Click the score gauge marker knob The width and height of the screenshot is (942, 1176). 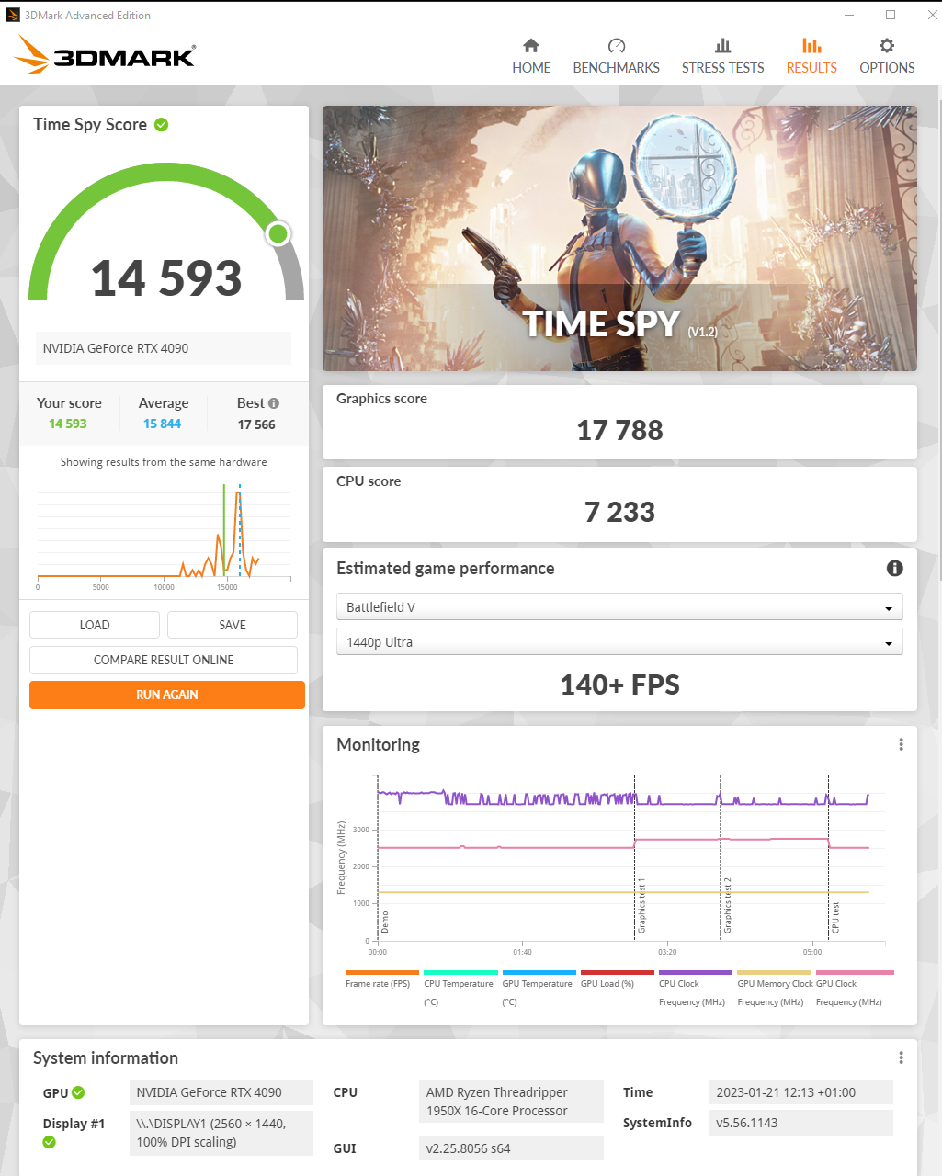pos(278,233)
